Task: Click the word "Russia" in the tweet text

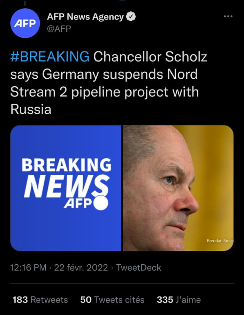Action: point(31,109)
